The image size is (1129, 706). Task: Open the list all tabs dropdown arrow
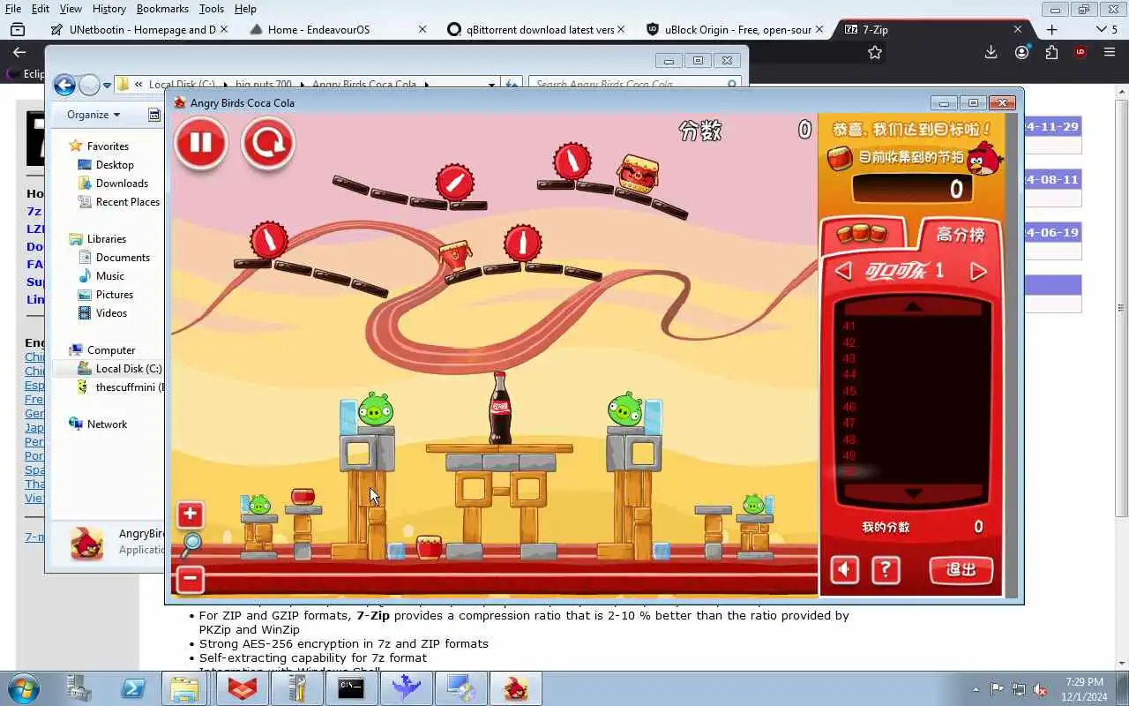[1101, 29]
